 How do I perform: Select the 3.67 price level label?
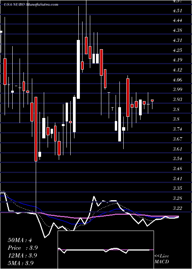click(177, 139)
